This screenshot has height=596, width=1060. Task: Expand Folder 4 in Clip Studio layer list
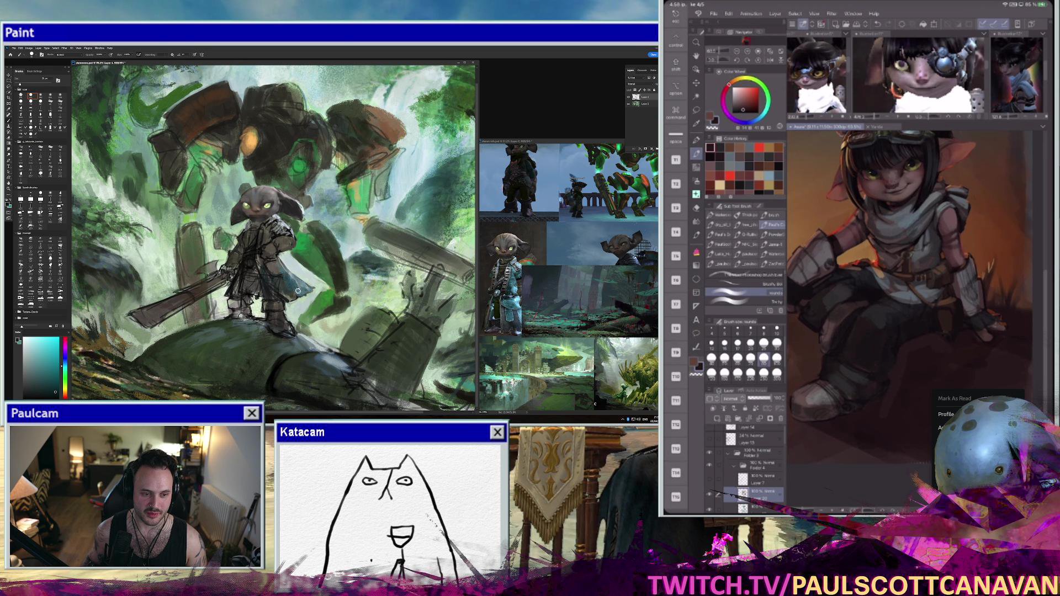pos(734,466)
